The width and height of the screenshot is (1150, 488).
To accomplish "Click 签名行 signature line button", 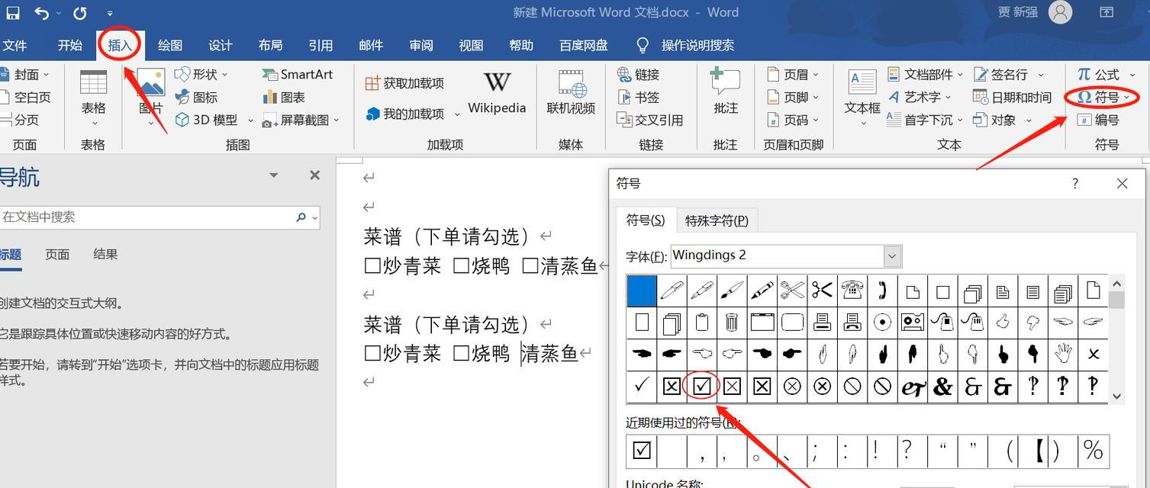I will pyautogui.click(x=1010, y=75).
